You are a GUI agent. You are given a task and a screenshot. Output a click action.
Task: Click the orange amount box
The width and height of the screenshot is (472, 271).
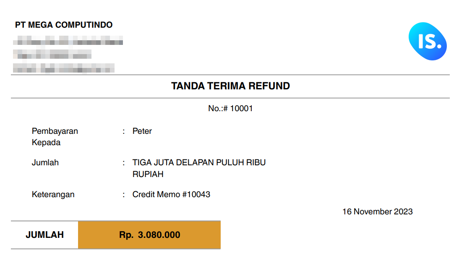pos(149,235)
